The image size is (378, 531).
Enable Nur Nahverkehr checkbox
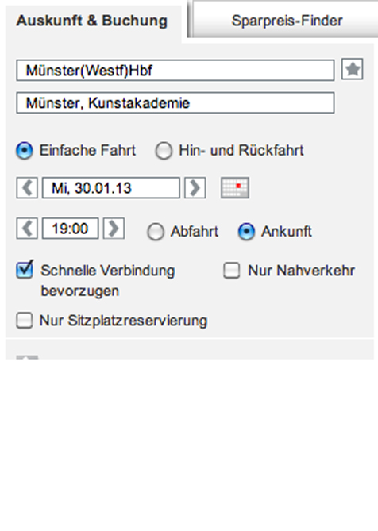coord(232,271)
